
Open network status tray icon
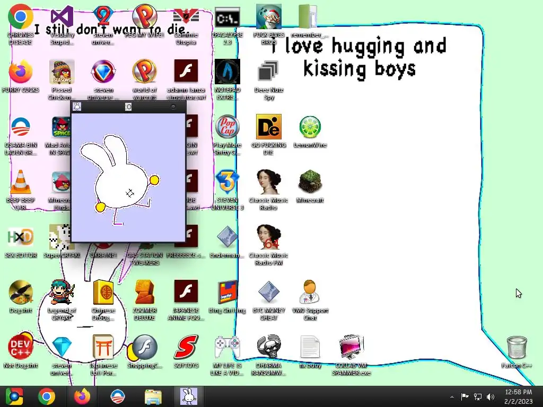(x=478, y=396)
